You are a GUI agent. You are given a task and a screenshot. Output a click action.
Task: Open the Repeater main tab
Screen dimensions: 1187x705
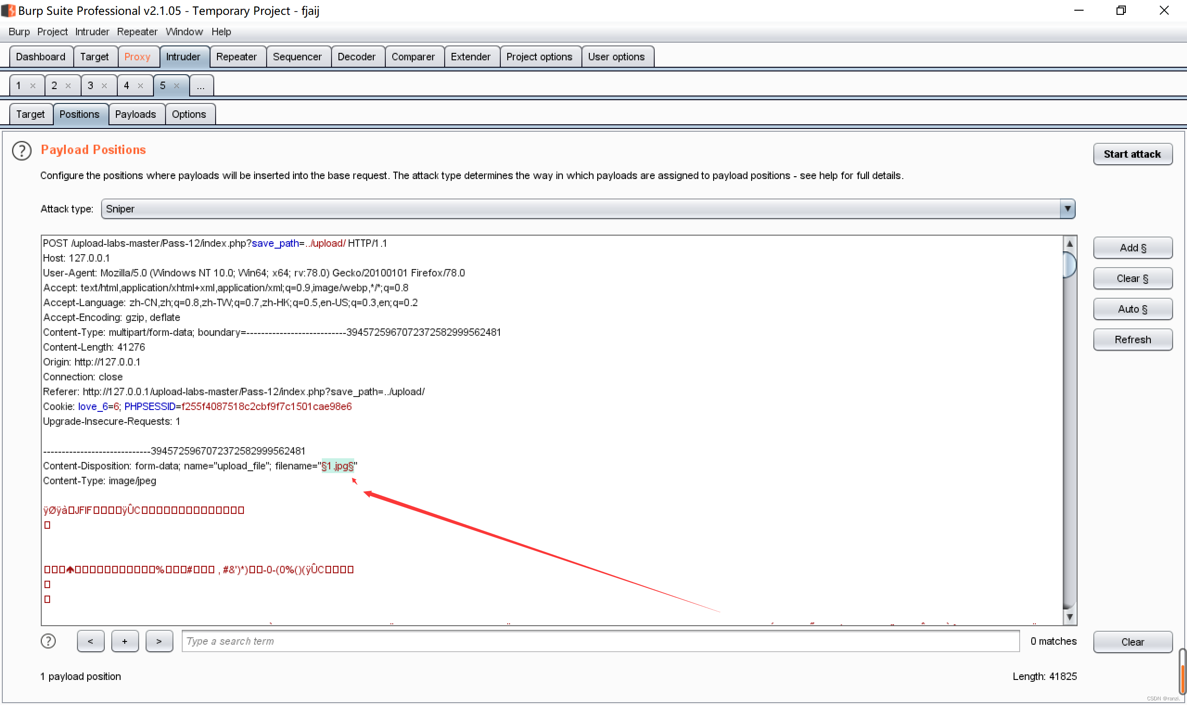point(236,57)
